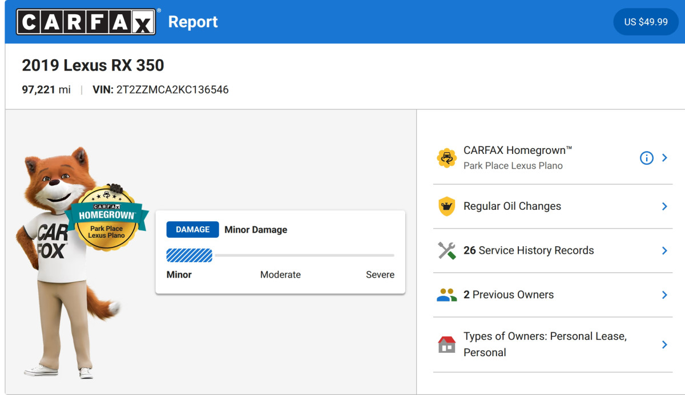The width and height of the screenshot is (685, 395).
Task: Expand the CARFAX Homegrown row chevron
Action: point(664,158)
